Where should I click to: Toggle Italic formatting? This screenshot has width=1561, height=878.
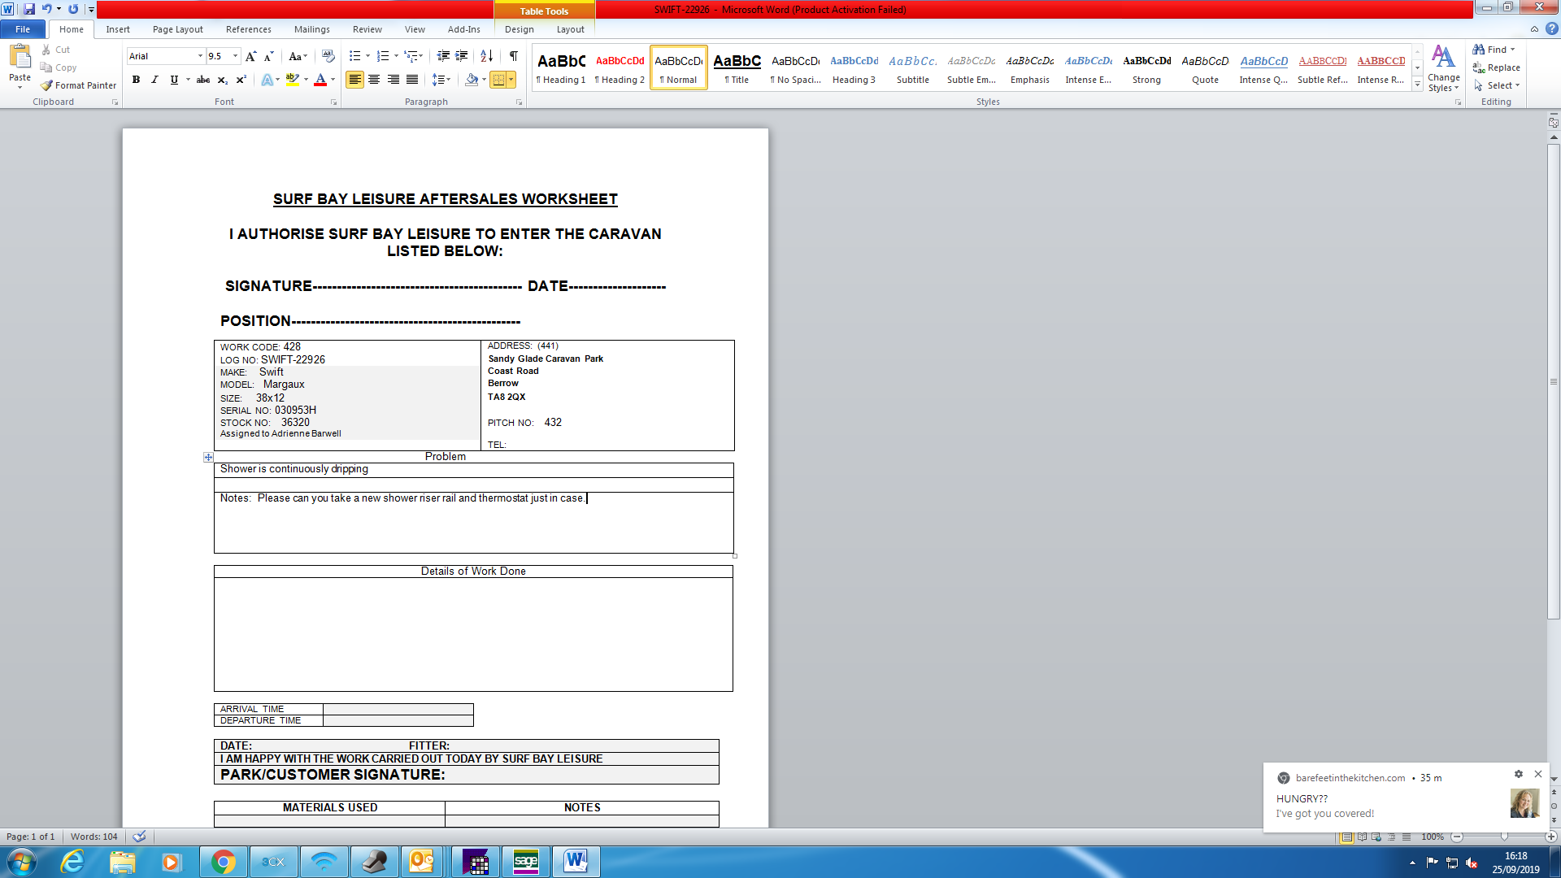click(154, 80)
